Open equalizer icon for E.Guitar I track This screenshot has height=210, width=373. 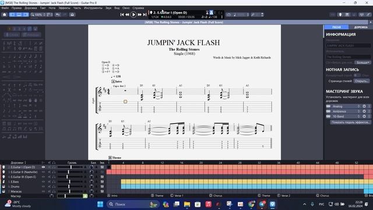[x=102, y=167]
